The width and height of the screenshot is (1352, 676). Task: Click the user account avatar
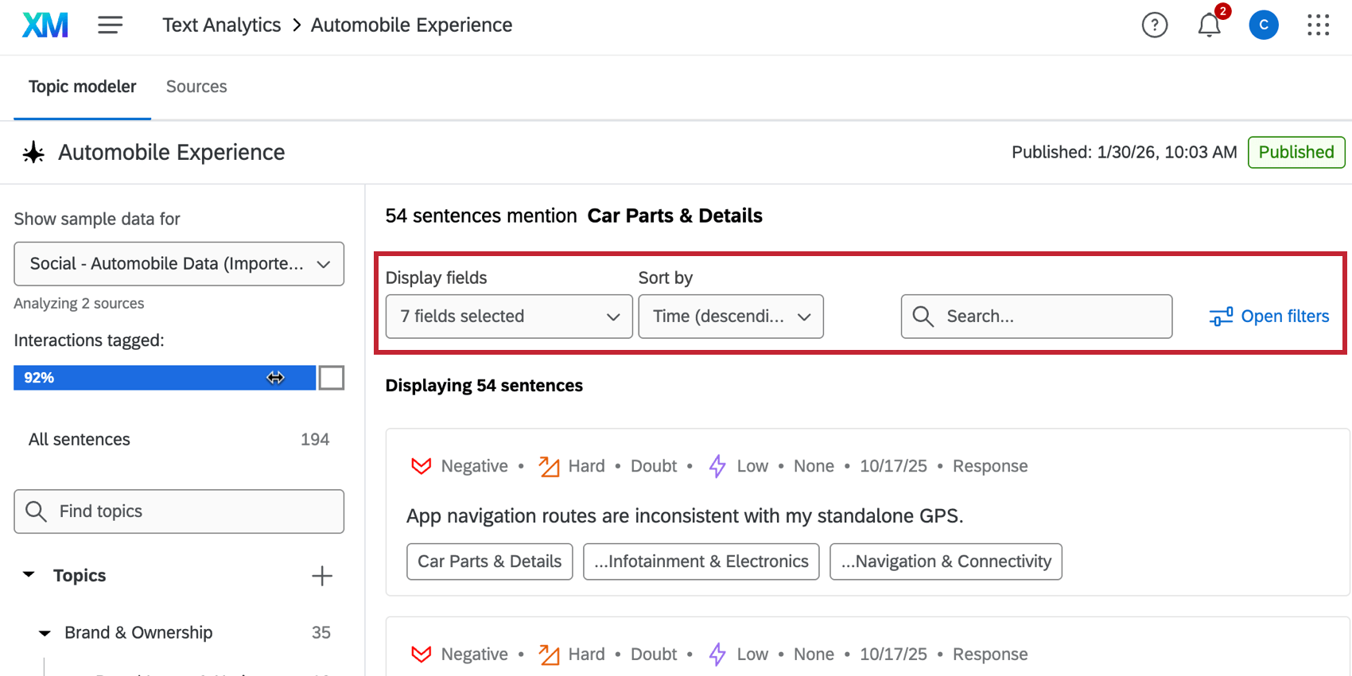tap(1263, 25)
